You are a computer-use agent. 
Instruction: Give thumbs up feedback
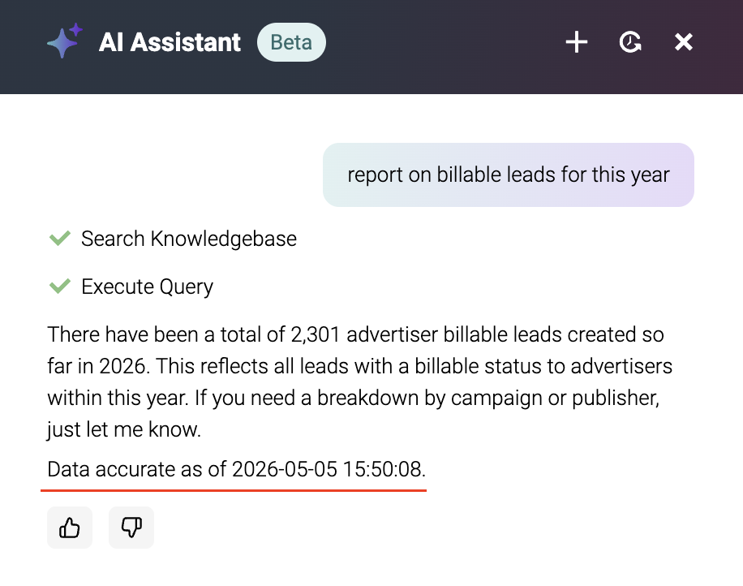70,528
